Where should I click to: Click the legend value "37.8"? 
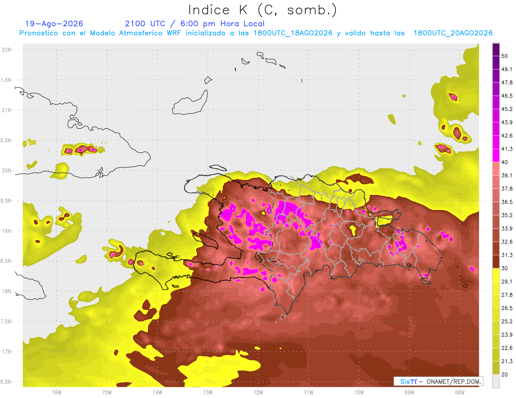(x=507, y=189)
